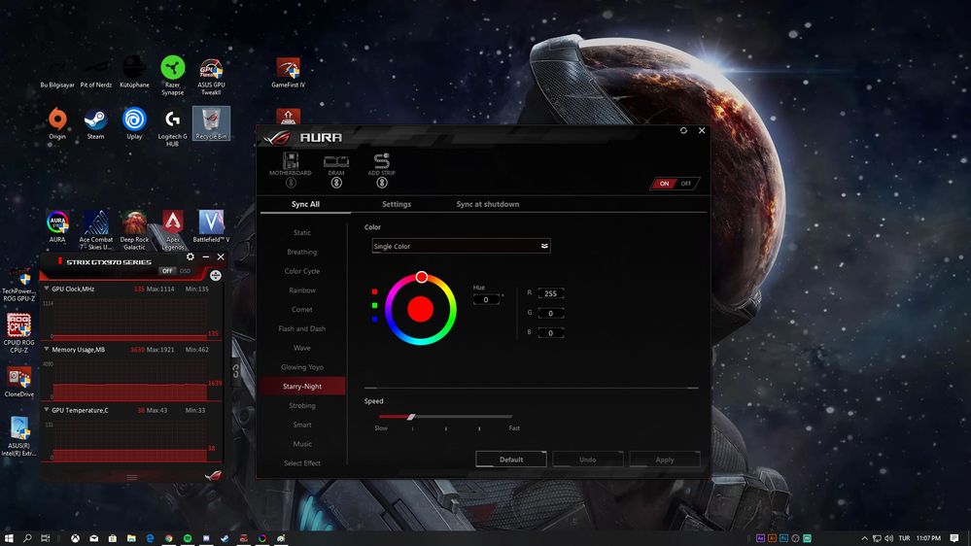Click the Apply button in AURA
This screenshot has height=546, width=971.
coord(665,460)
